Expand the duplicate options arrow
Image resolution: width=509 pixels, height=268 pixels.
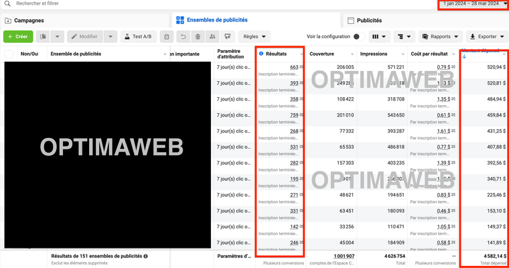coord(58,37)
